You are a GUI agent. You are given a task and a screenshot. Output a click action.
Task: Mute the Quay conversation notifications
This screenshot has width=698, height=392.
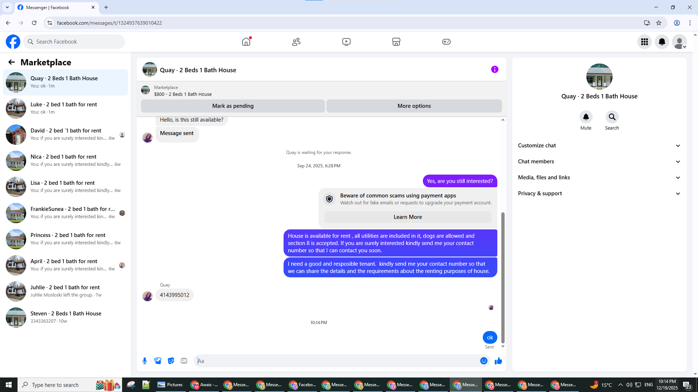click(x=586, y=117)
